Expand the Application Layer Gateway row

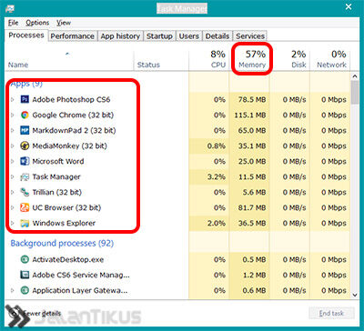(13, 290)
